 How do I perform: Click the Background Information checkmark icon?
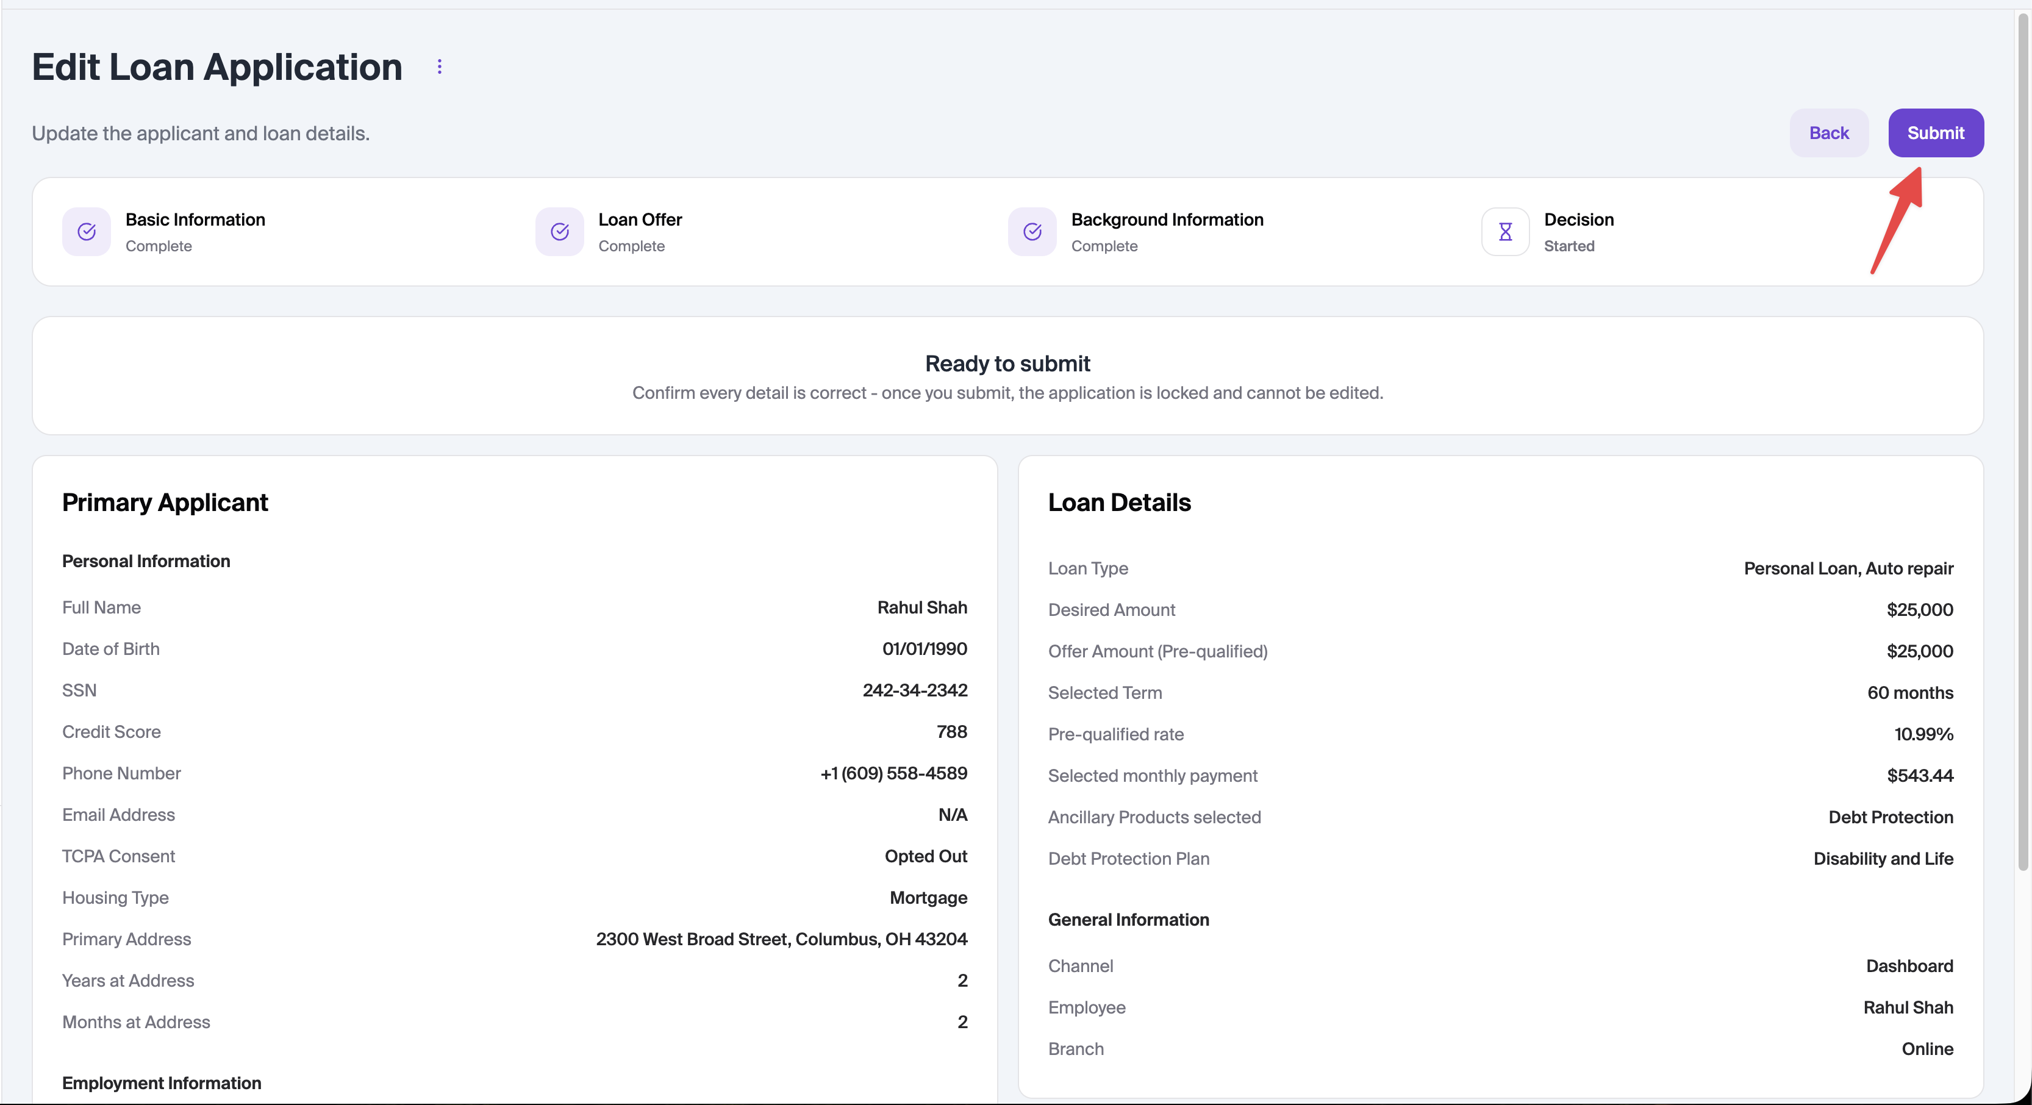tap(1032, 232)
